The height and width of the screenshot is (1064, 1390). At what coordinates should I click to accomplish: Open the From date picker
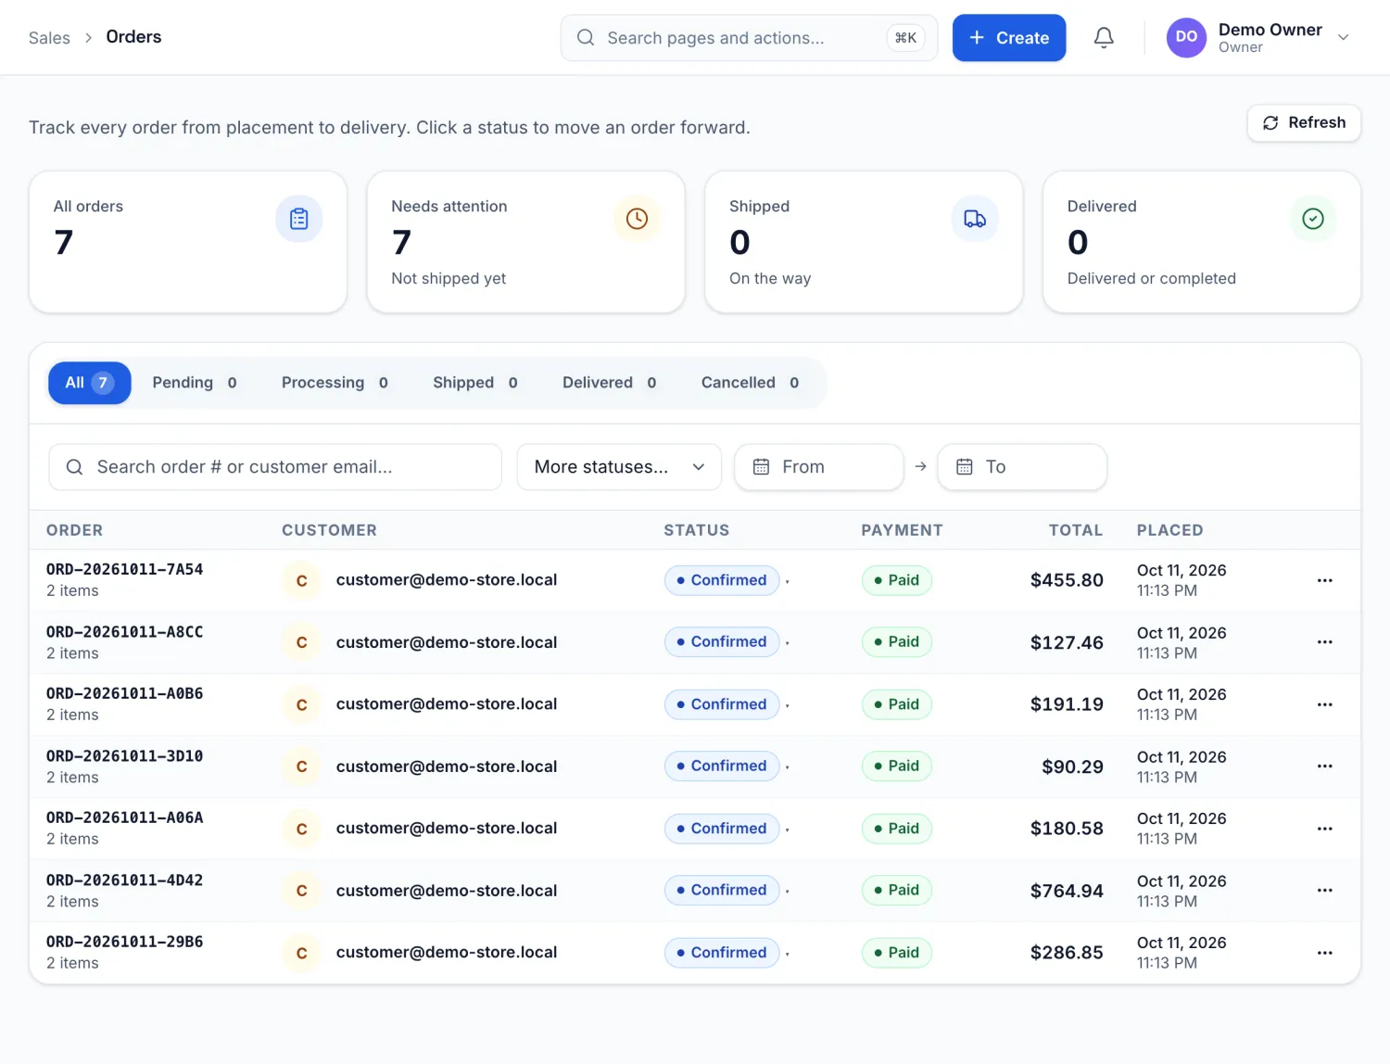pos(818,467)
